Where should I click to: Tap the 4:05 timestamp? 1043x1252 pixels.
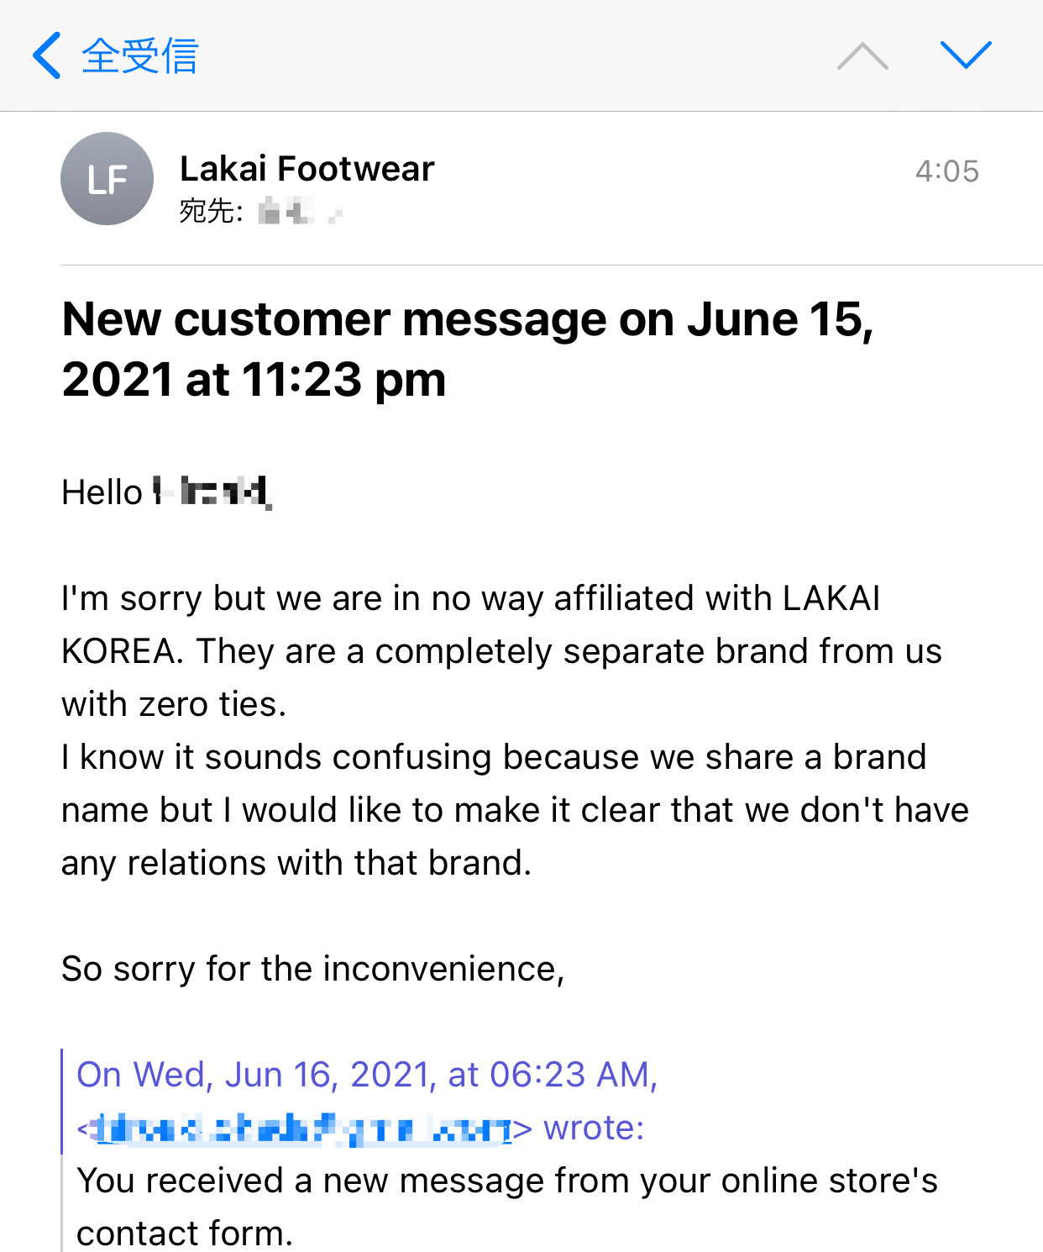[x=946, y=171]
